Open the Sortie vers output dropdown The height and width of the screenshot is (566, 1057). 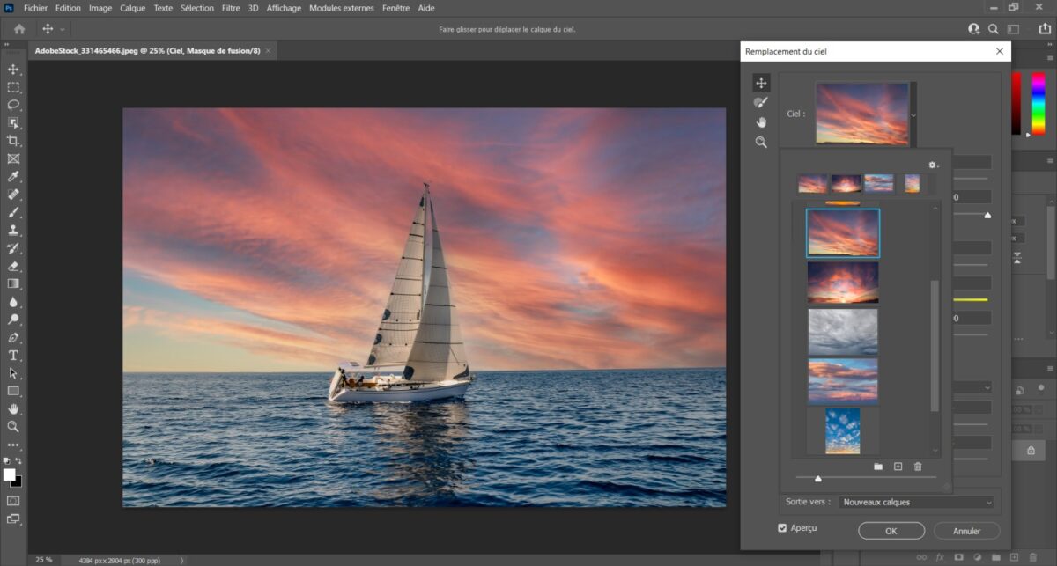tap(914, 502)
